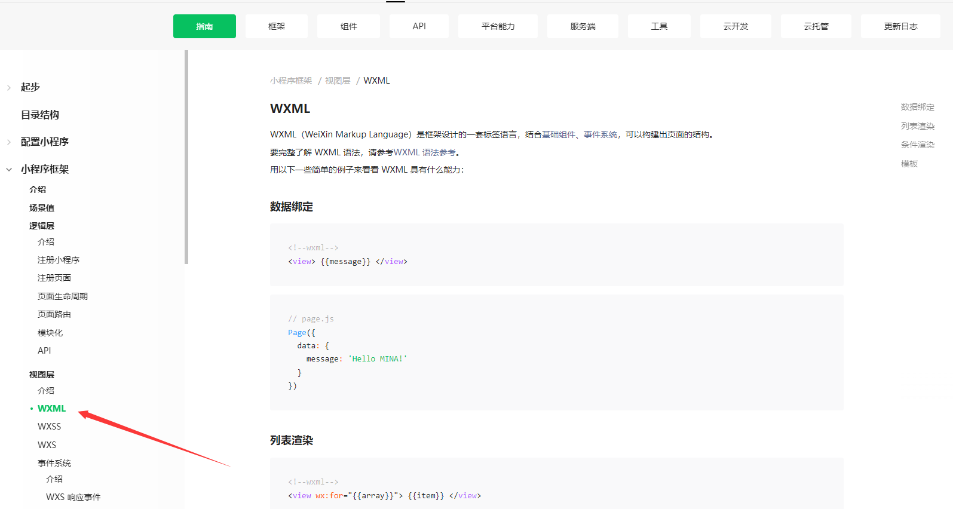
Task: Open WXS in the sidebar
Action: coord(47,445)
